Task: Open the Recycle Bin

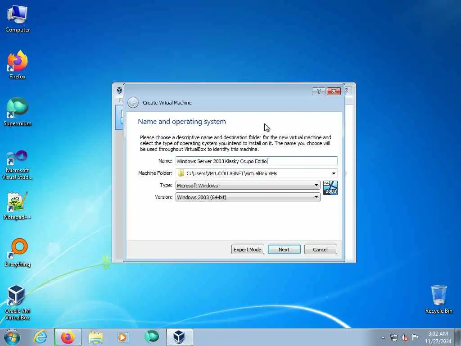Action: click(438, 299)
